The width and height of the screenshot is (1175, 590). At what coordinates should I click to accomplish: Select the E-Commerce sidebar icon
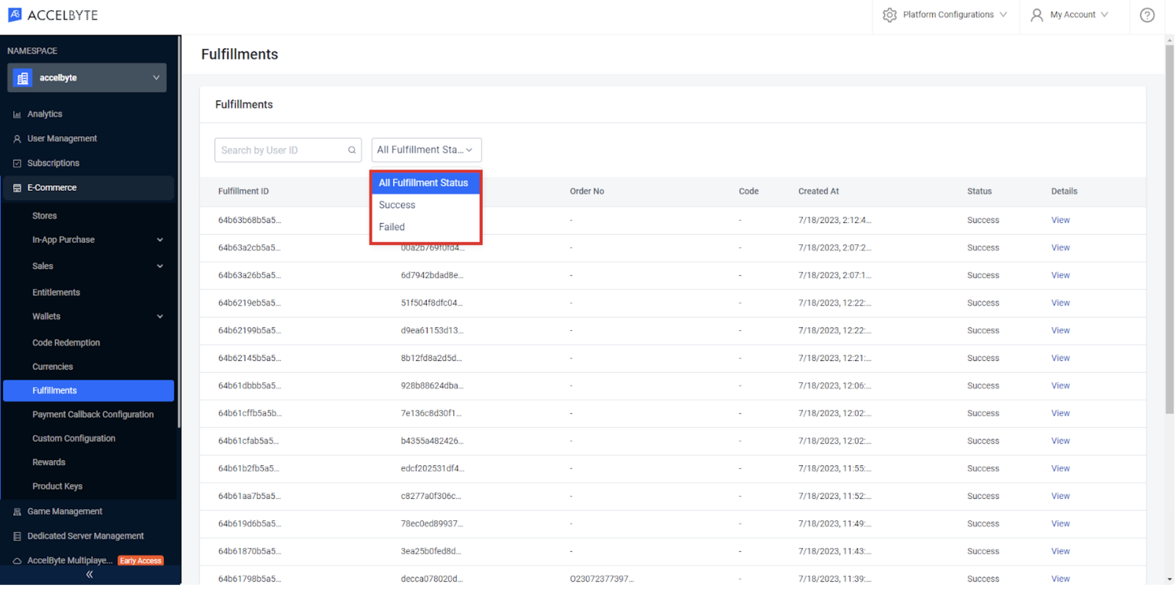point(16,187)
